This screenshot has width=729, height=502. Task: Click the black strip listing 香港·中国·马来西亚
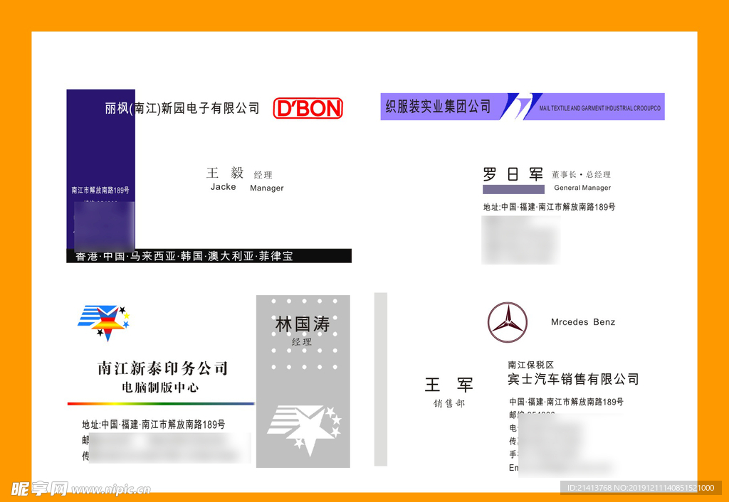(x=209, y=256)
